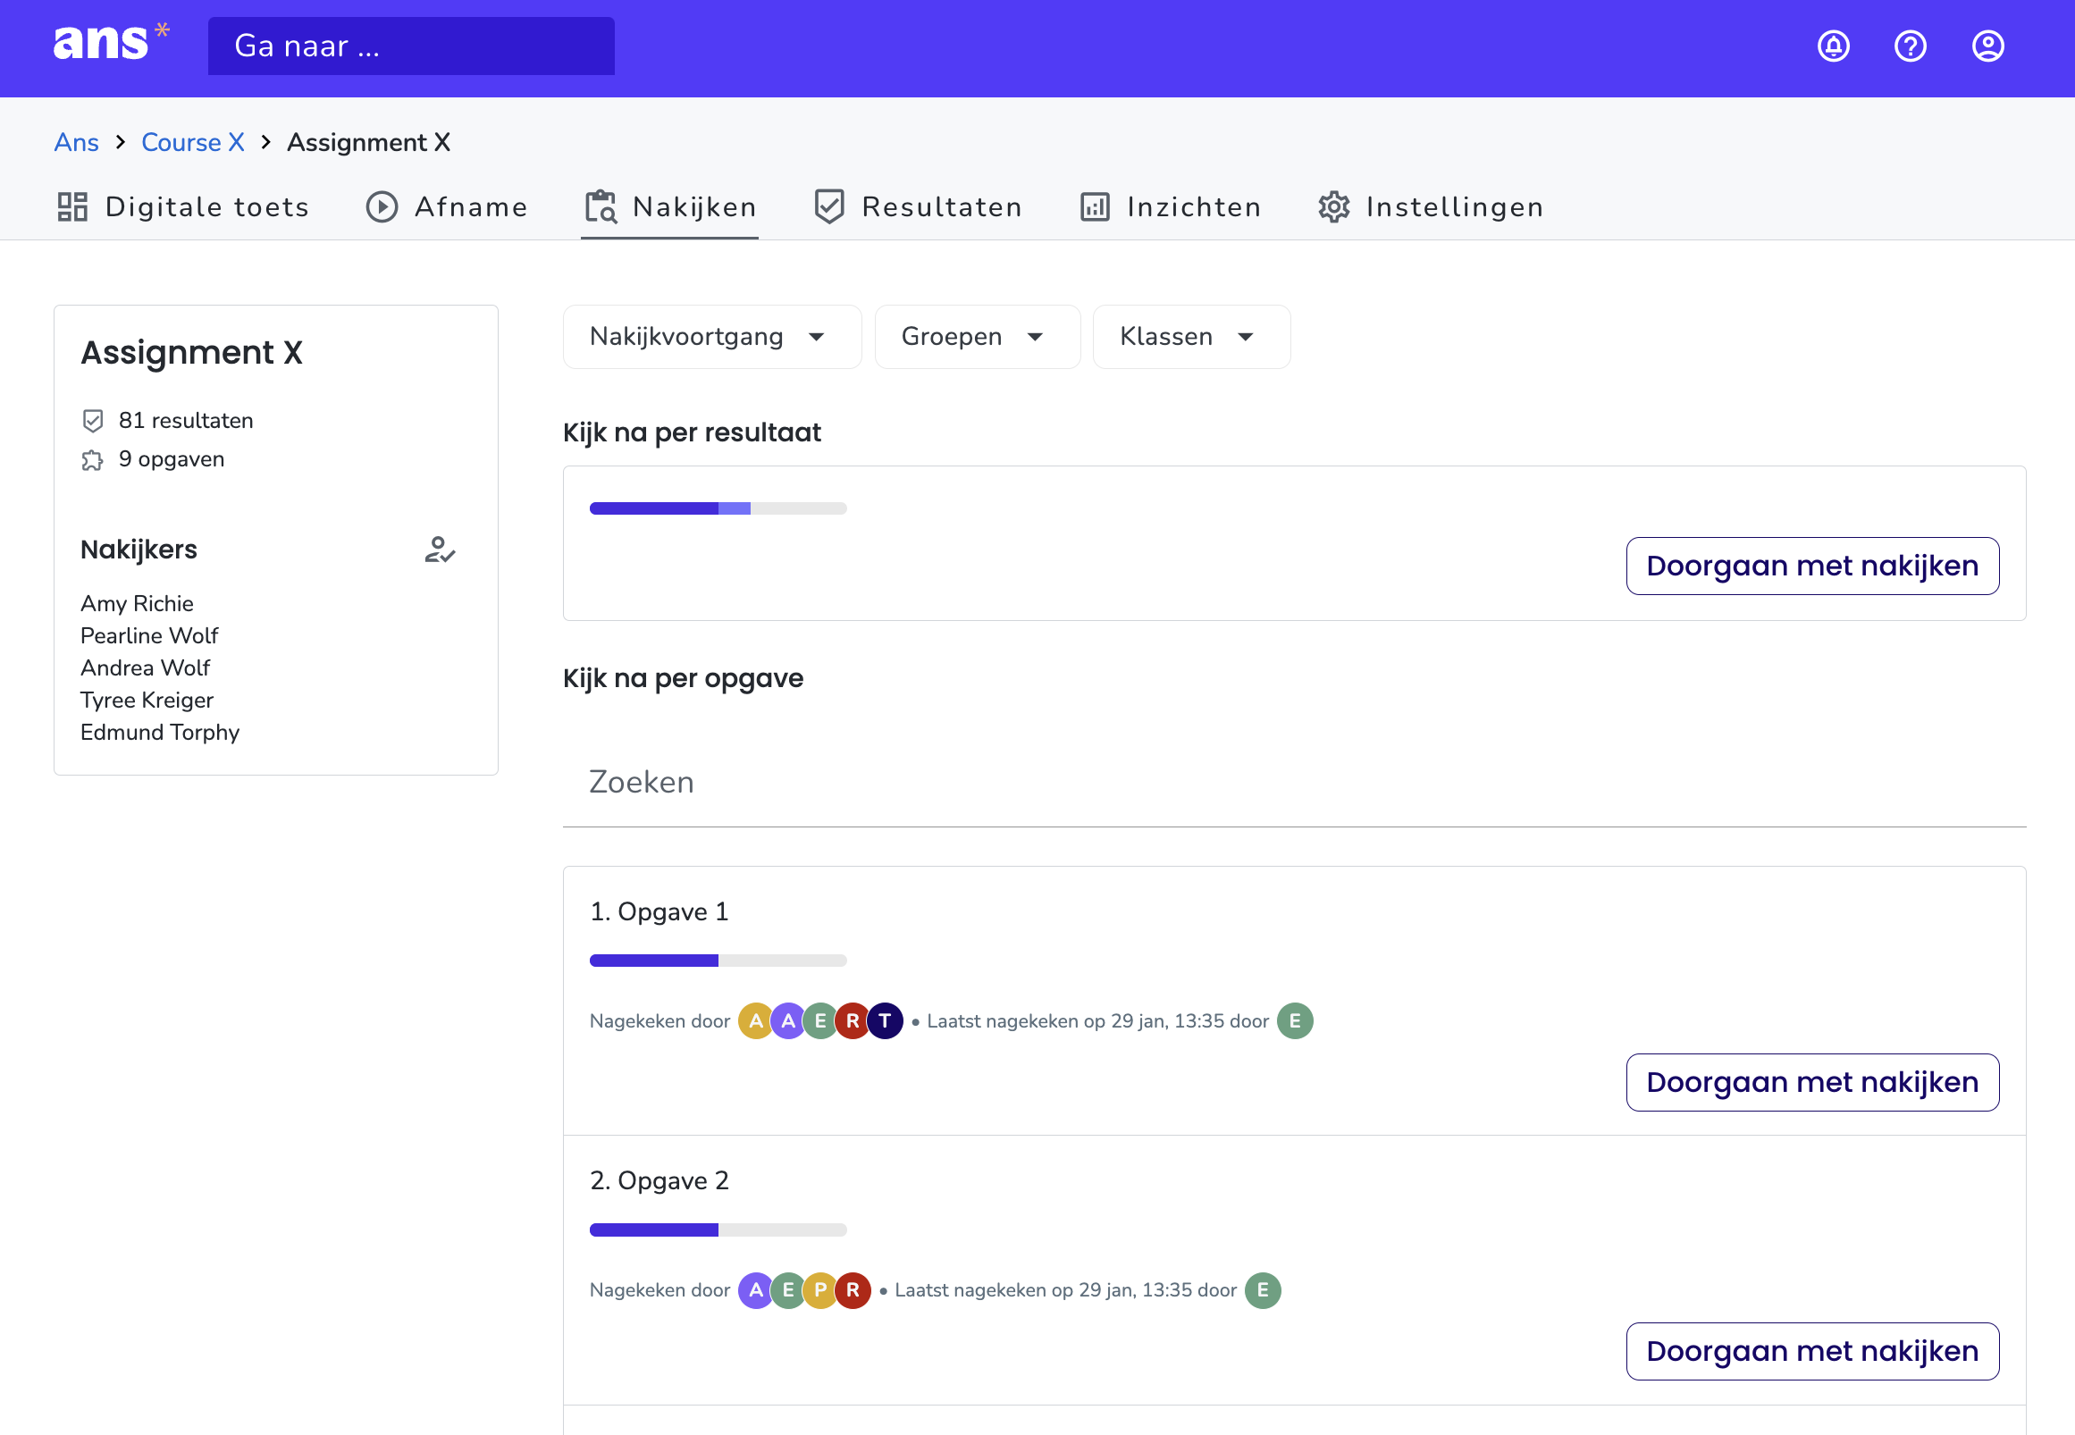Viewport: 2075px width, 1435px height.
Task: Click the puzzle icon beside 9 opgaven
Action: (x=93, y=460)
